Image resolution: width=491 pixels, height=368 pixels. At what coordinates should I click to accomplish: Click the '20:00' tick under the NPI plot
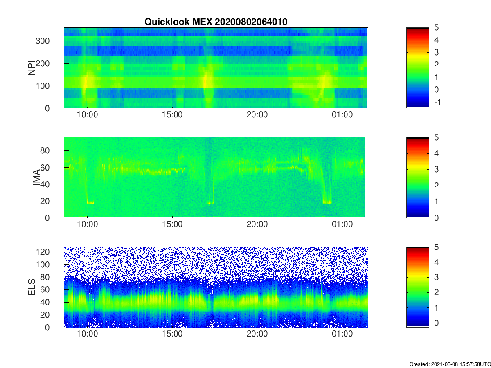point(257,115)
